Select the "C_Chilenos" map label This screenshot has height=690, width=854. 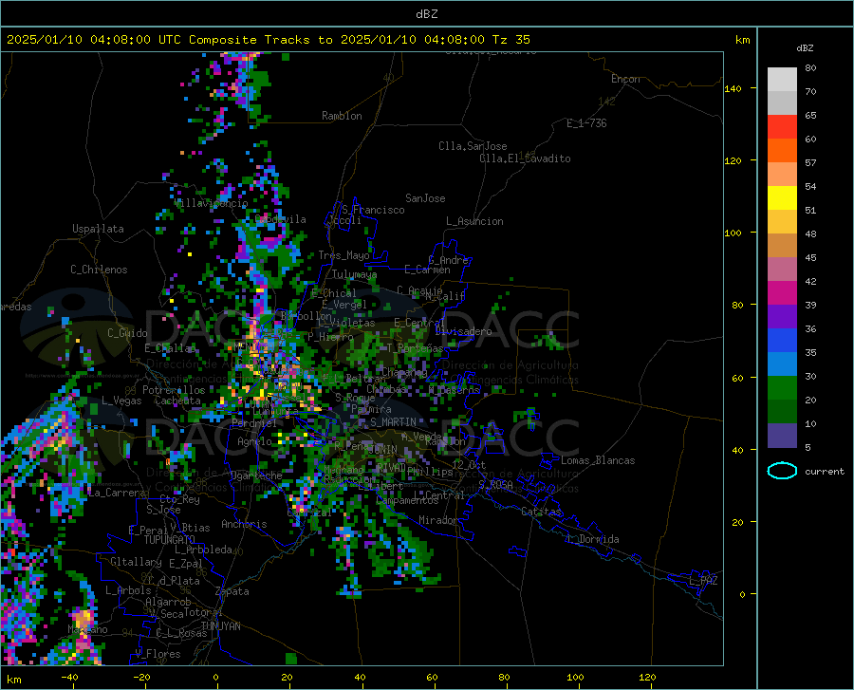[x=99, y=270]
